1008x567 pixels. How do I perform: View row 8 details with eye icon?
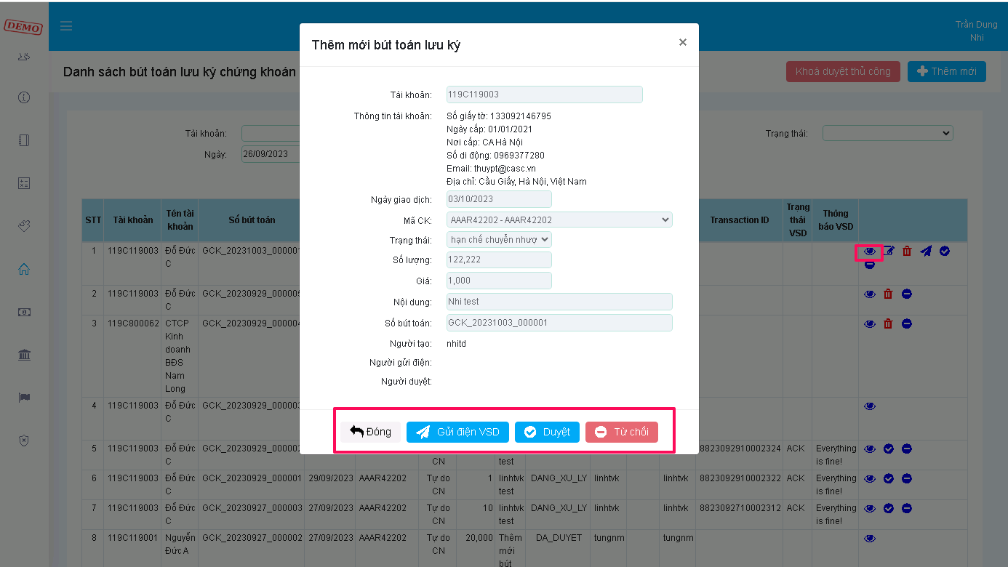coord(870,538)
